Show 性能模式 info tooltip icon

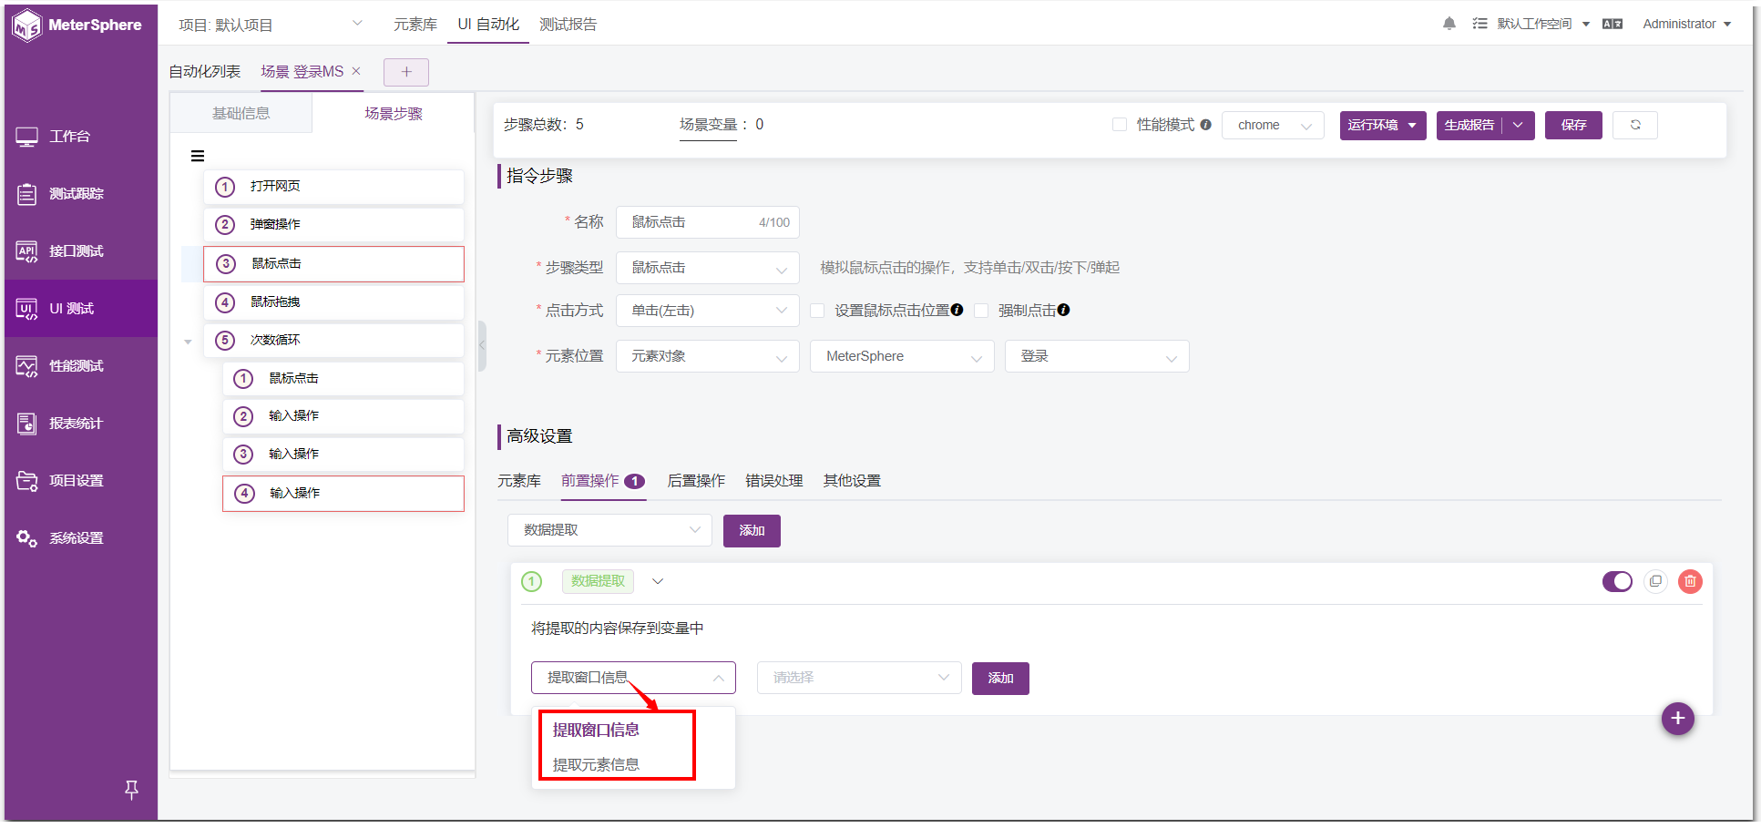[1205, 125]
